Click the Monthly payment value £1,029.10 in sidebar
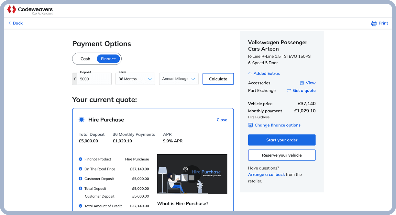 305,111
